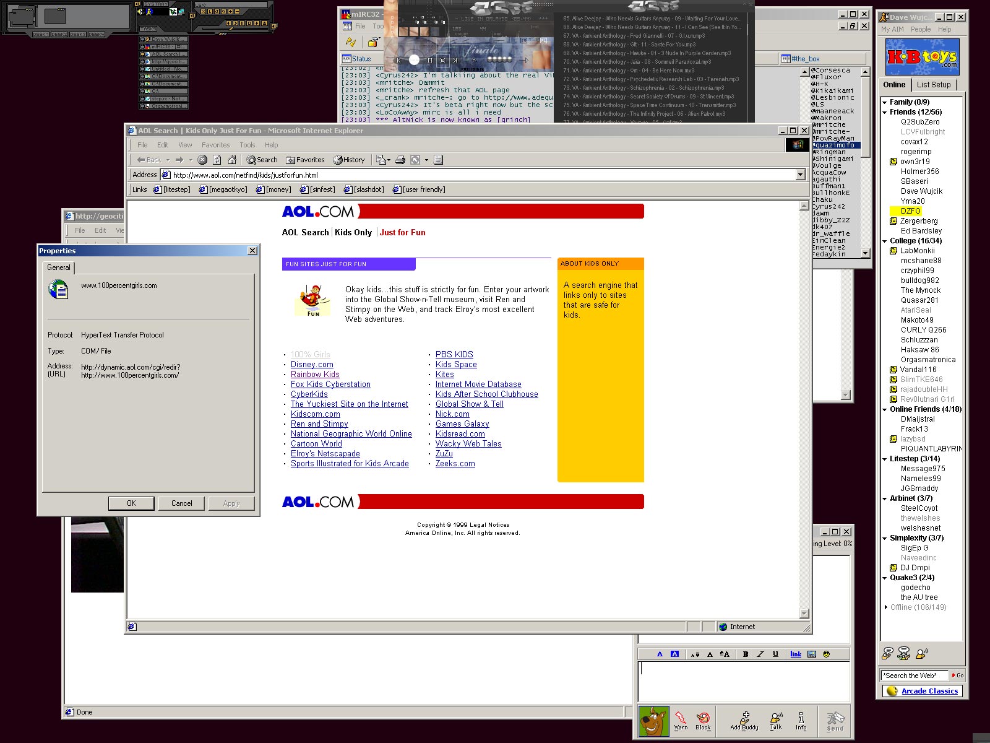The height and width of the screenshot is (743, 990).
Task: Open the Disney.com link
Action: tap(312, 365)
